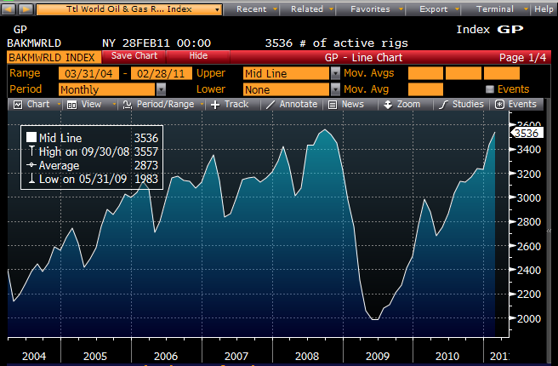
Task: Click the '# of active rigs' description
Action: click(353, 43)
